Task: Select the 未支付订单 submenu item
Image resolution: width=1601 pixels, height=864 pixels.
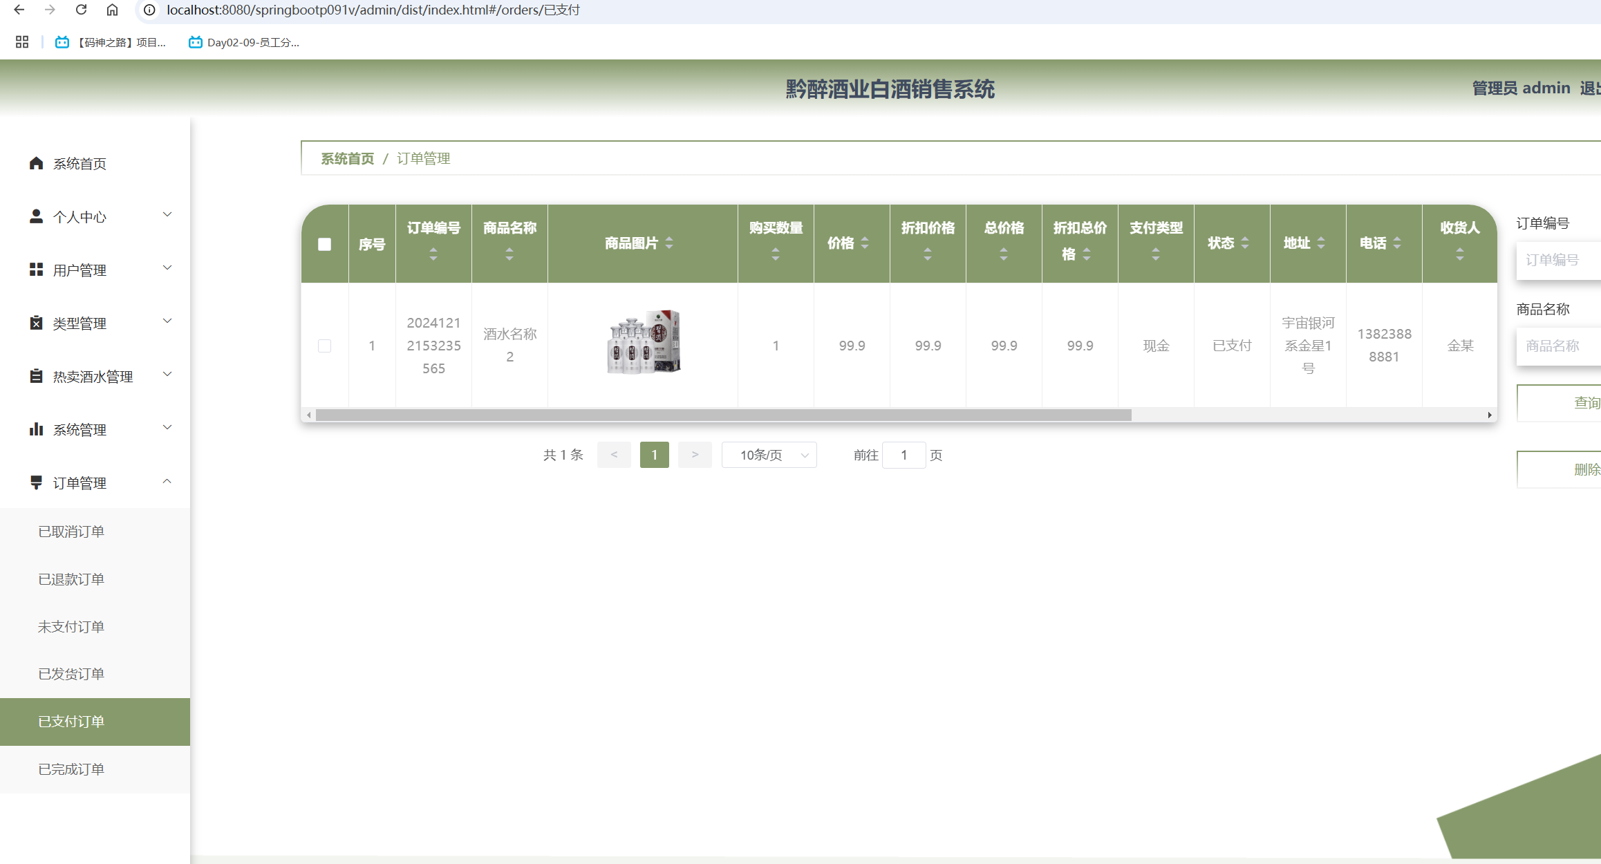Action: tap(71, 627)
